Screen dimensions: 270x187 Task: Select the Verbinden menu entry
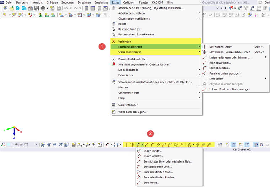click(x=156, y=41)
